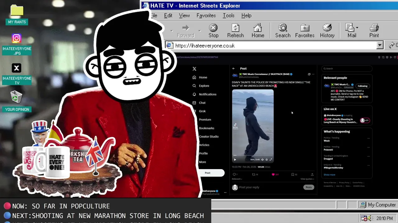Click the reply comment icon under post
398x223 pixels.
click(234, 174)
